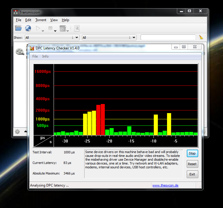Open Transmission View menu
Screen dimensions: 223x208
point(54,20)
